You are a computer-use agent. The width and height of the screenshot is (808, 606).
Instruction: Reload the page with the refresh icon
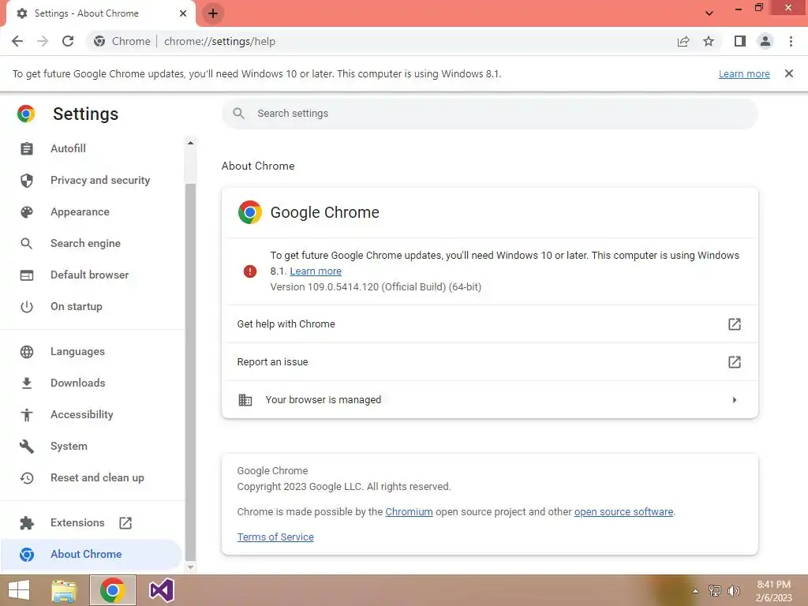pos(68,41)
